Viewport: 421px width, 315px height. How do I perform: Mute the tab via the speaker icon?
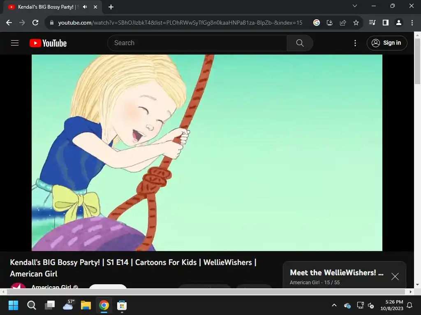click(x=85, y=7)
